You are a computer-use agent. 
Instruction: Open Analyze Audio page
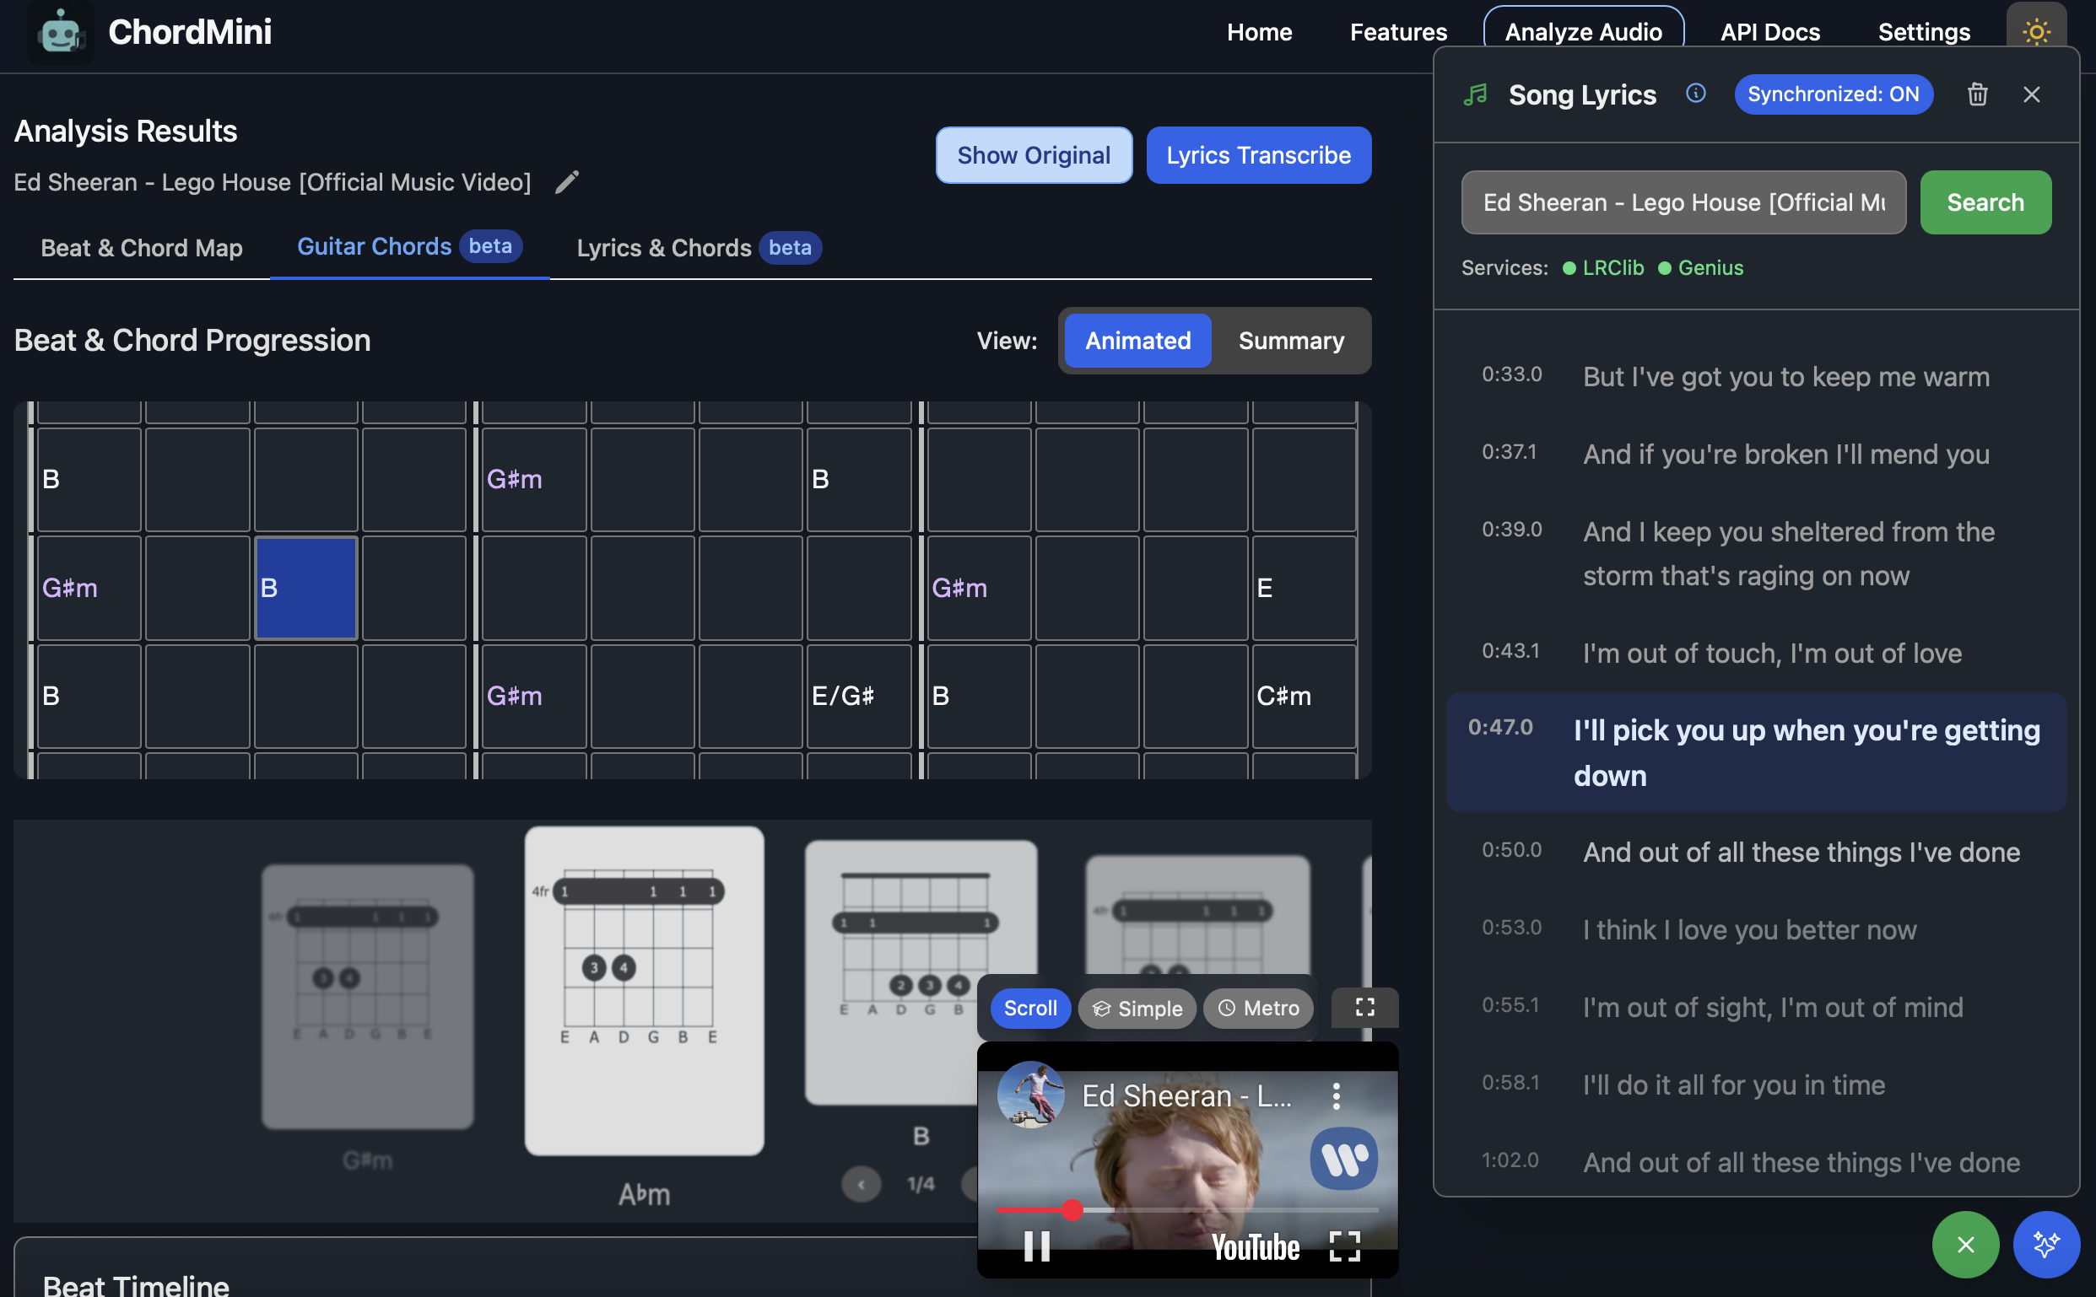pos(1583,32)
